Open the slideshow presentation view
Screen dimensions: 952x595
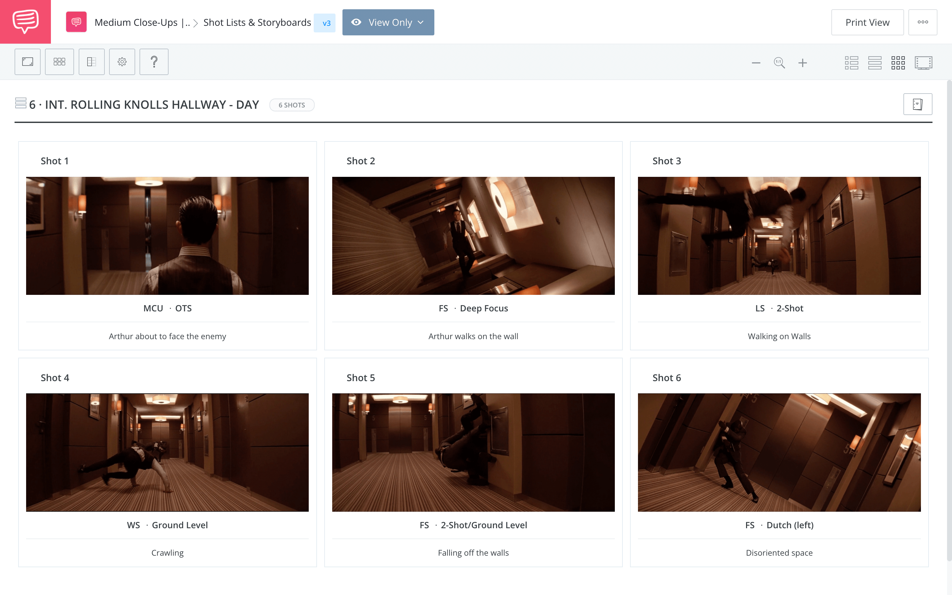point(923,63)
